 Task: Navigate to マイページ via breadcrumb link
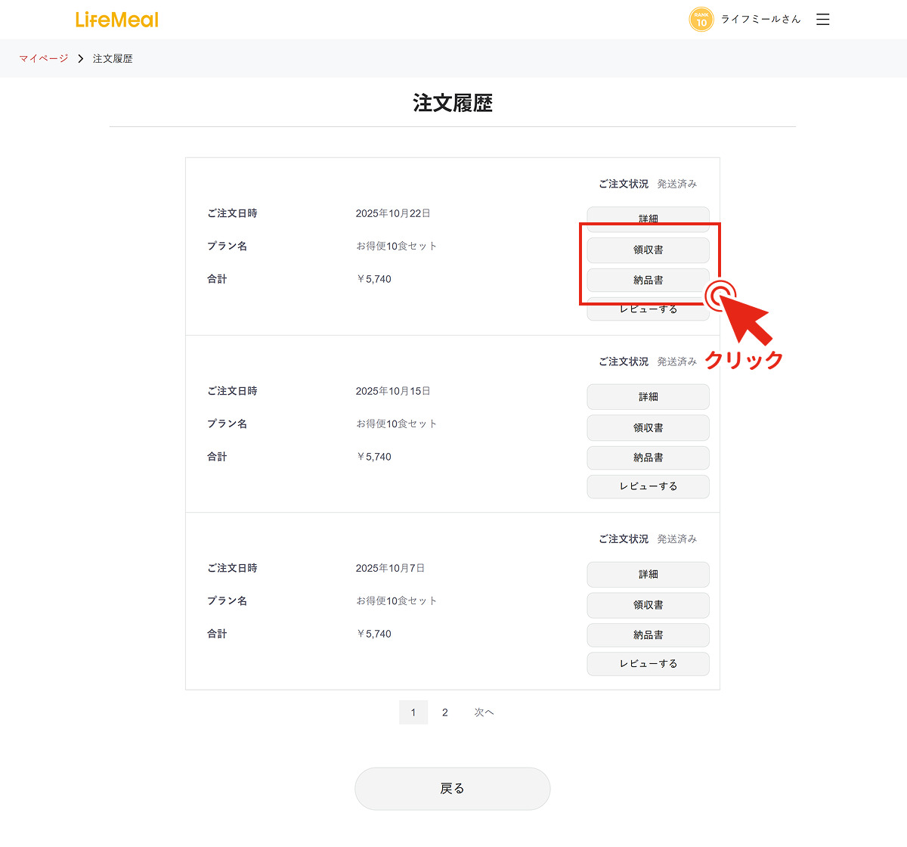click(42, 58)
